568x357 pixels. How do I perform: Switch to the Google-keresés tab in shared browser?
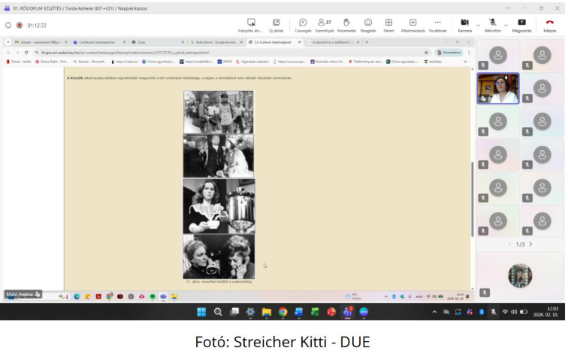(216, 42)
